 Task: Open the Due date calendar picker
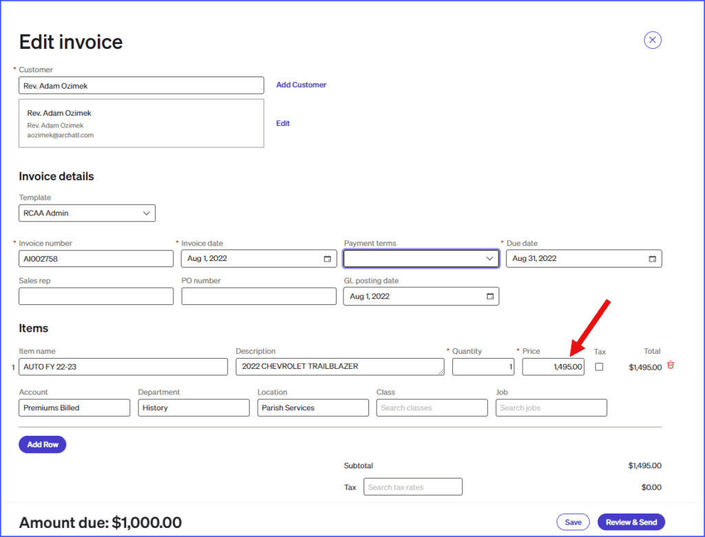[x=652, y=259]
